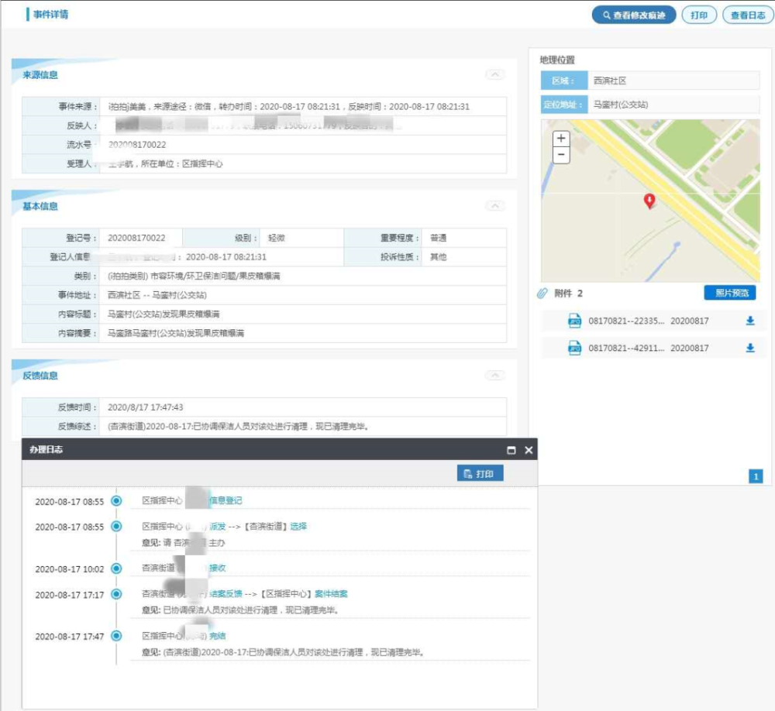The width and height of the screenshot is (775, 711).
Task: Click the JPG icon for 08170821--42911 file
Action: pyautogui.click(x=574, y=348)
